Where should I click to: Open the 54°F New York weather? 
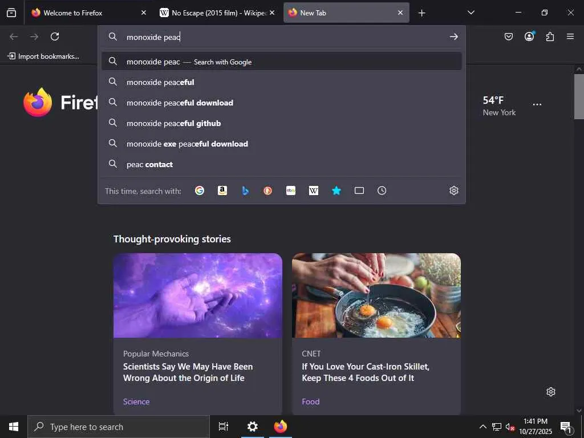499,106
